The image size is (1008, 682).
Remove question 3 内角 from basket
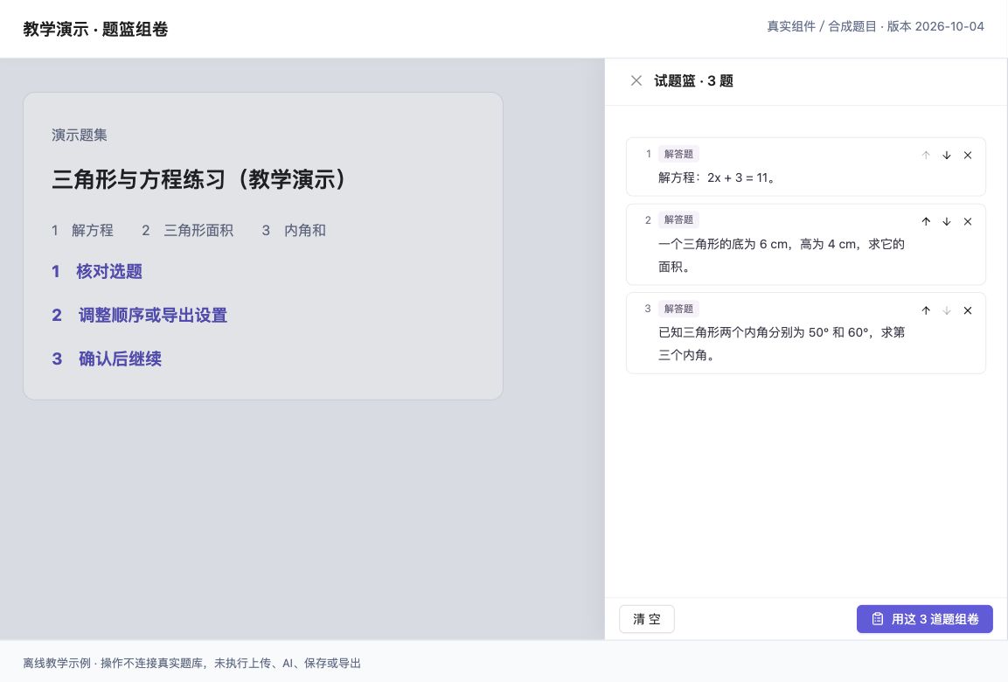click(x=968, y=310)
